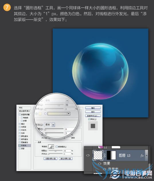Click the yellow-to-transparent gradient bar
This screenshot has width=154, height=181.
[57, 114]
